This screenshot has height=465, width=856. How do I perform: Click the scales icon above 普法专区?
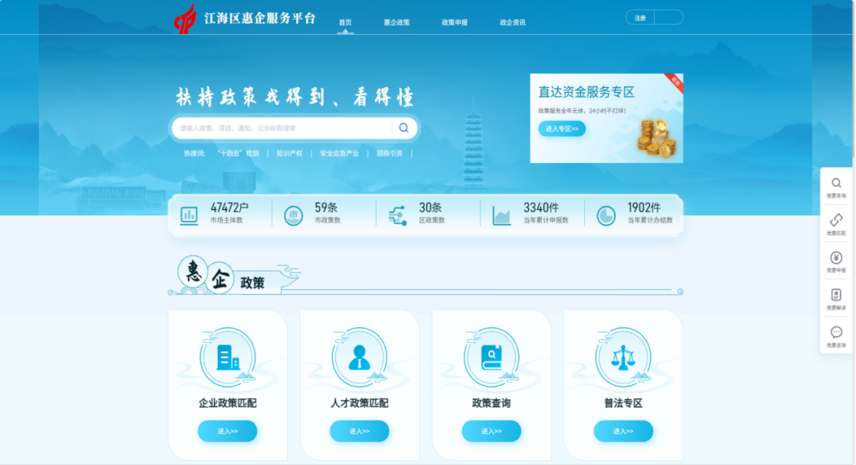(623, 356)
